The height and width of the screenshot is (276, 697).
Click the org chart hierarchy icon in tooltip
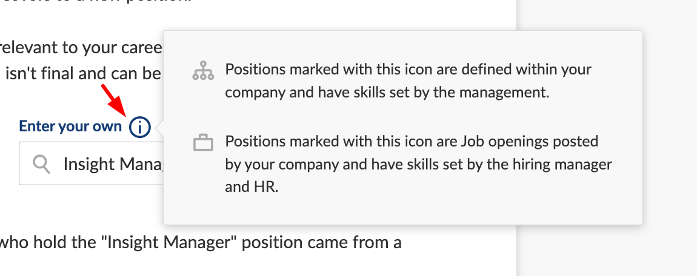[x=203, y=70]
